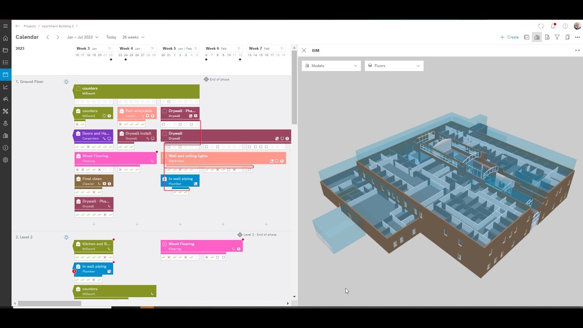Open the user profile avatar
This screenshot has width=583, height=328.
578,26
